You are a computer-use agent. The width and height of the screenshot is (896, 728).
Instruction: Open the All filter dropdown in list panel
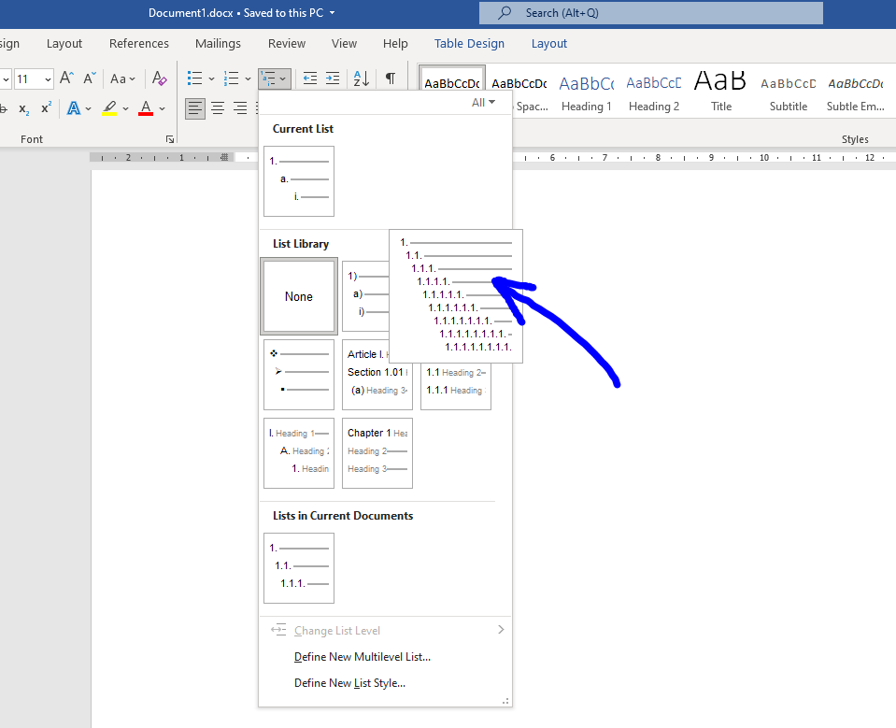click(x=483, y=103)
